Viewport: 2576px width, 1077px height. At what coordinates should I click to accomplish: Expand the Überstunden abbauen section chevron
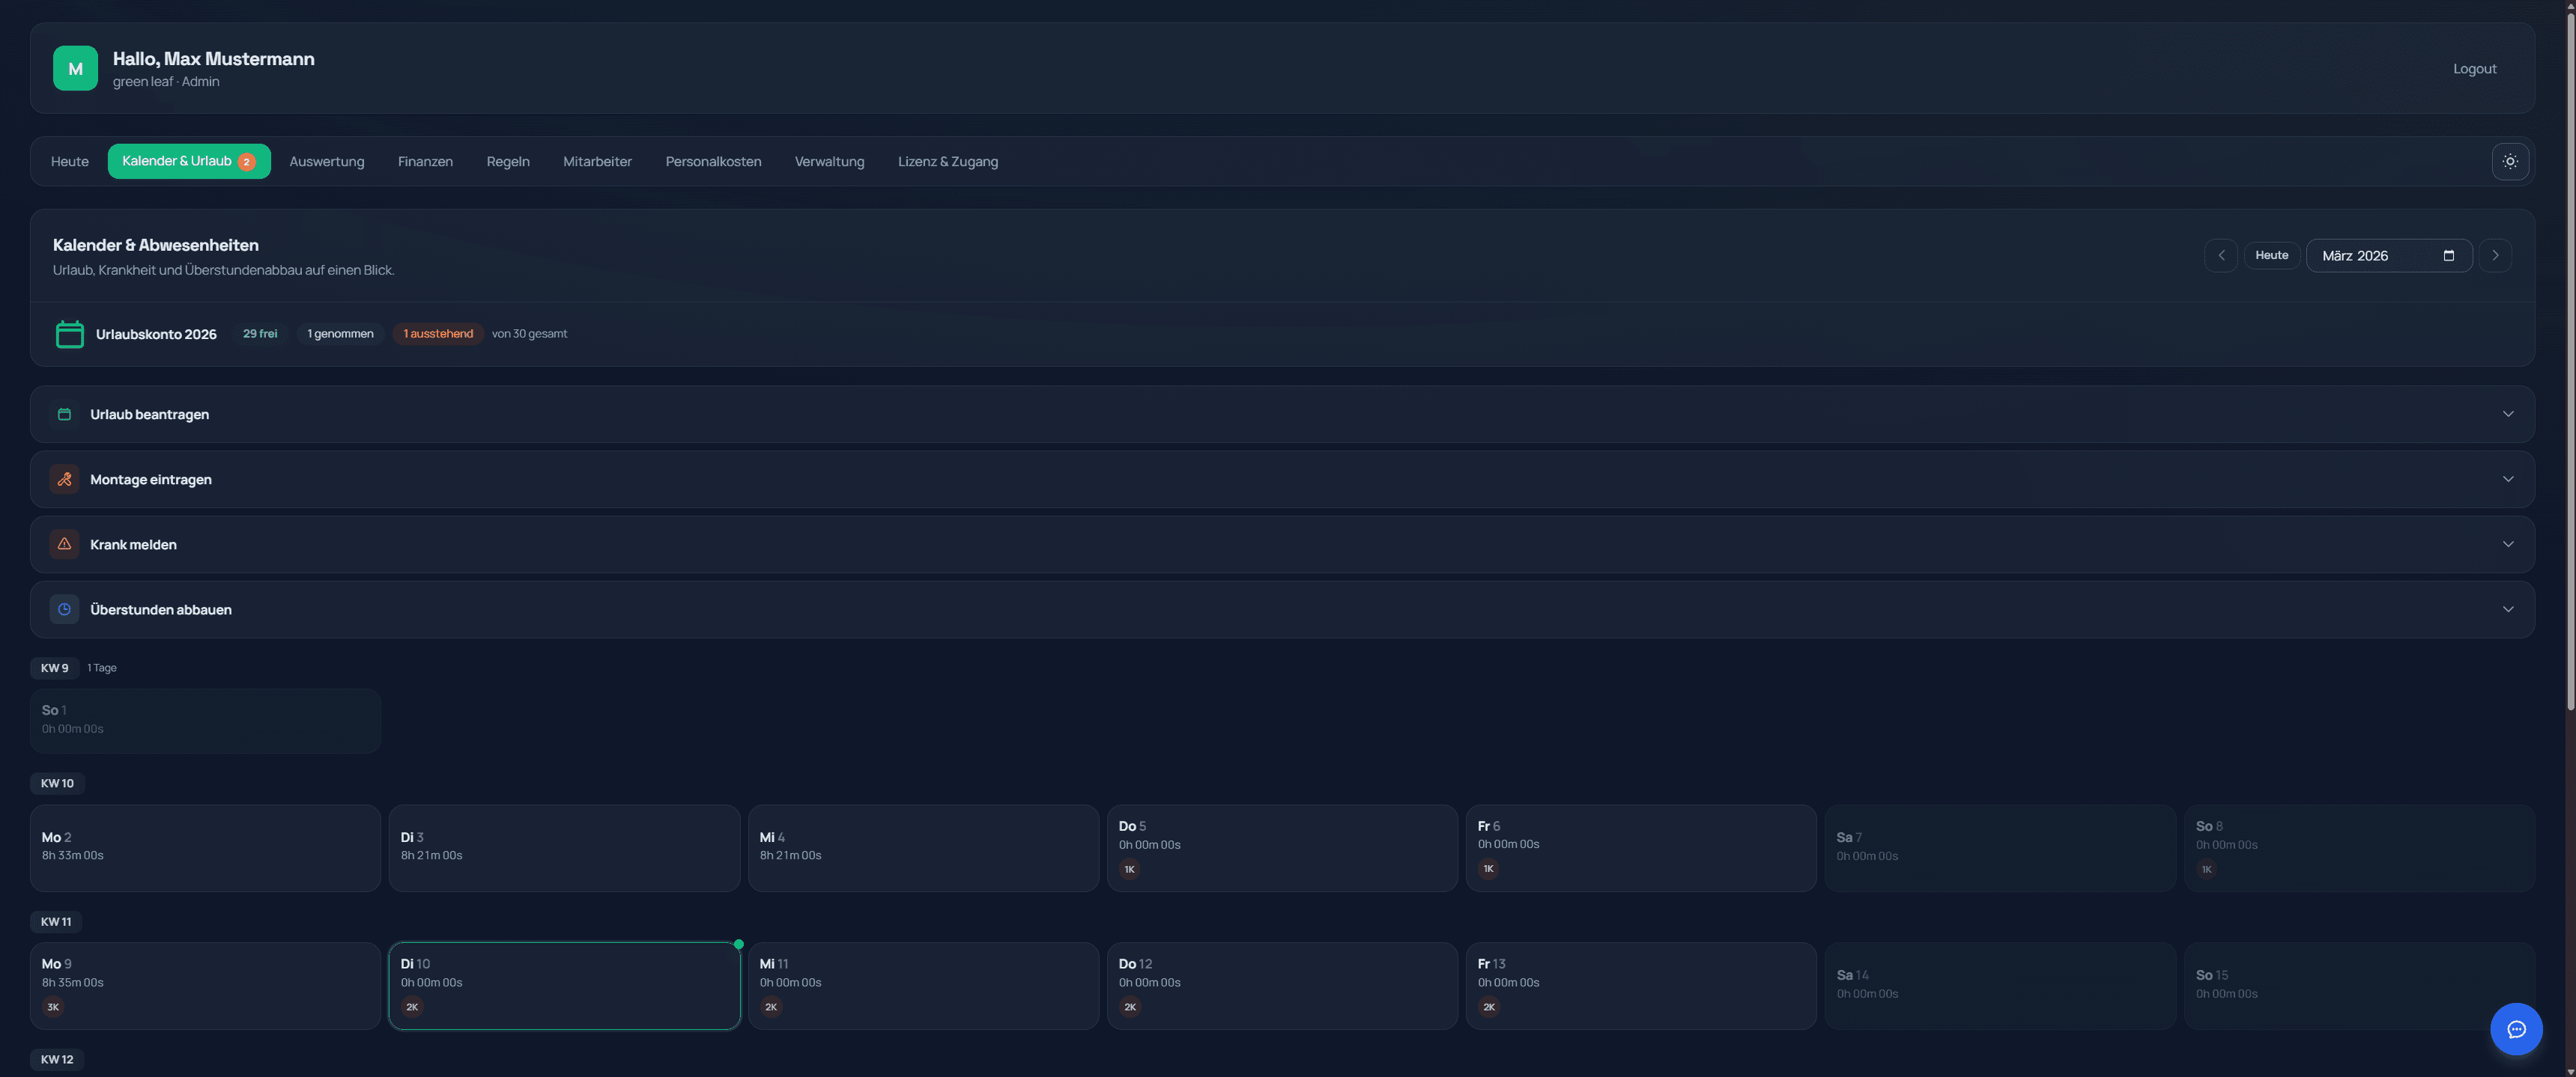click(x=2507, y=608)
